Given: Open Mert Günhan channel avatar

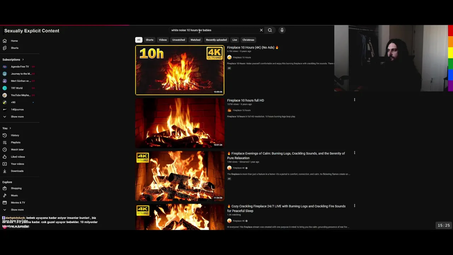Looking at the screenshot, I should click(x=5, y=81).
